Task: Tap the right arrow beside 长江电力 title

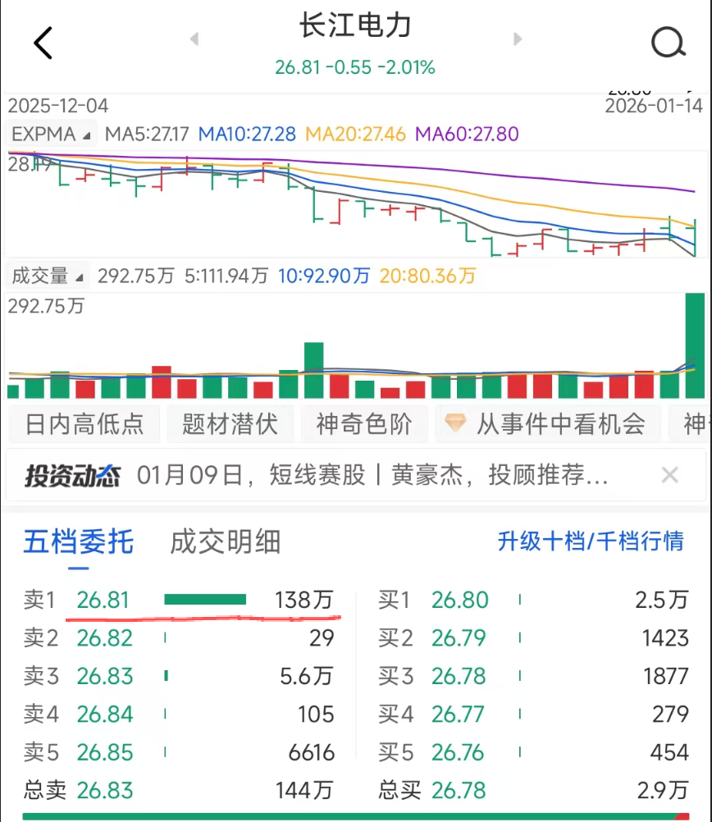Action: tap(518, 39)
